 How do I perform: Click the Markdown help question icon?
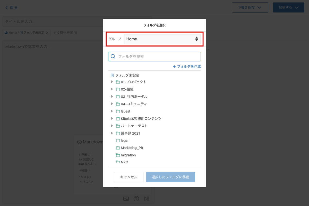pyautogui.click(x=136, y=199)
